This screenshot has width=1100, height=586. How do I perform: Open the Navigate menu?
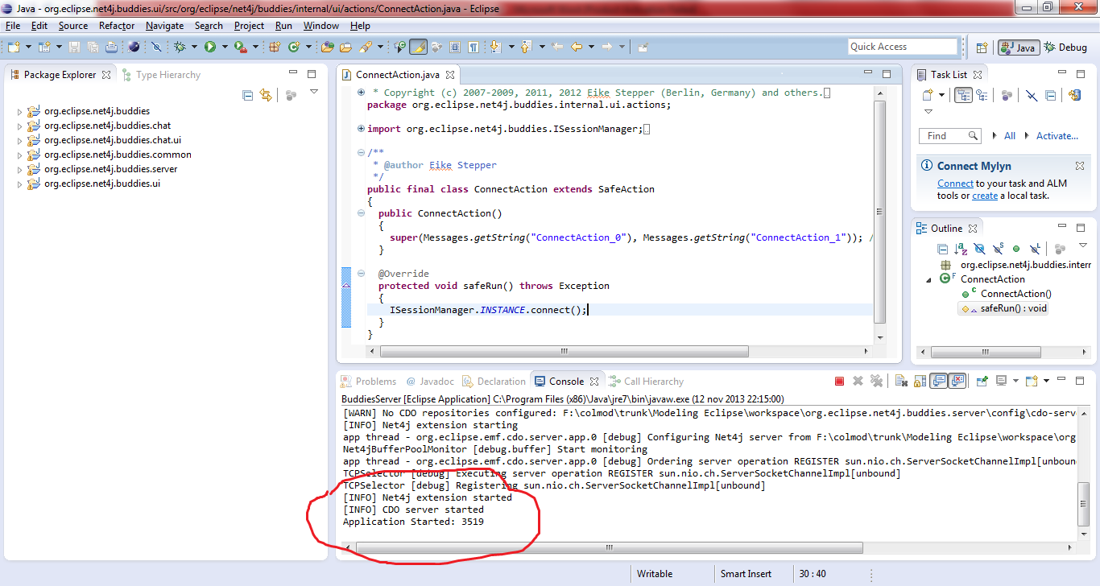pyautogui.click(x=165, y=26)
